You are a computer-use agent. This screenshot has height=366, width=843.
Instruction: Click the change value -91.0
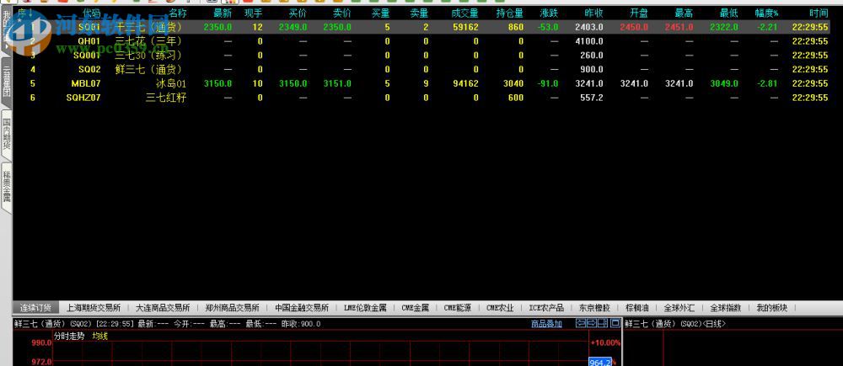(x=548, y=83)
